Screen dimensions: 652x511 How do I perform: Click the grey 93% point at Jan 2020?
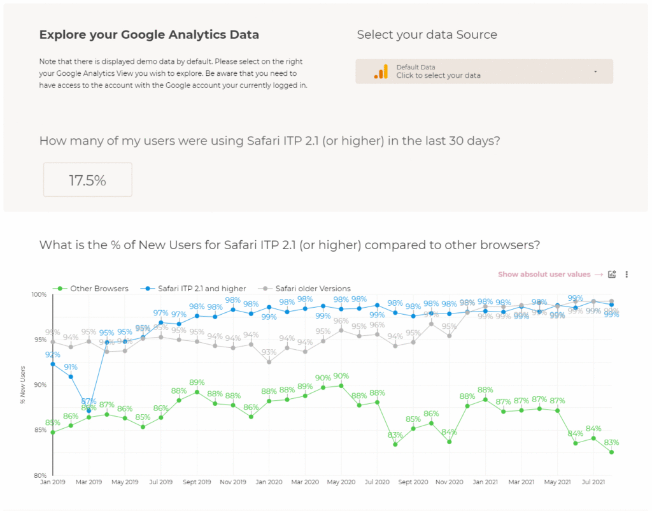[269, 362]
